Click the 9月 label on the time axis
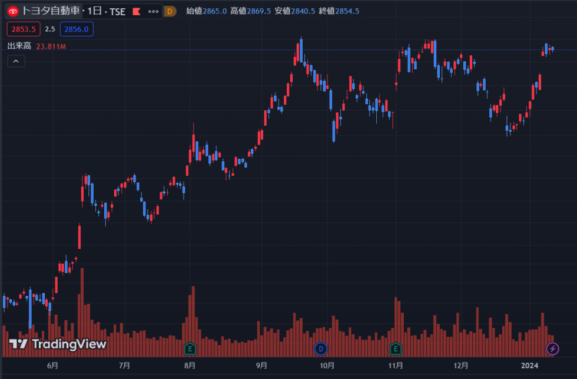This screenshot has height=379, width=577. coord(261,365)
